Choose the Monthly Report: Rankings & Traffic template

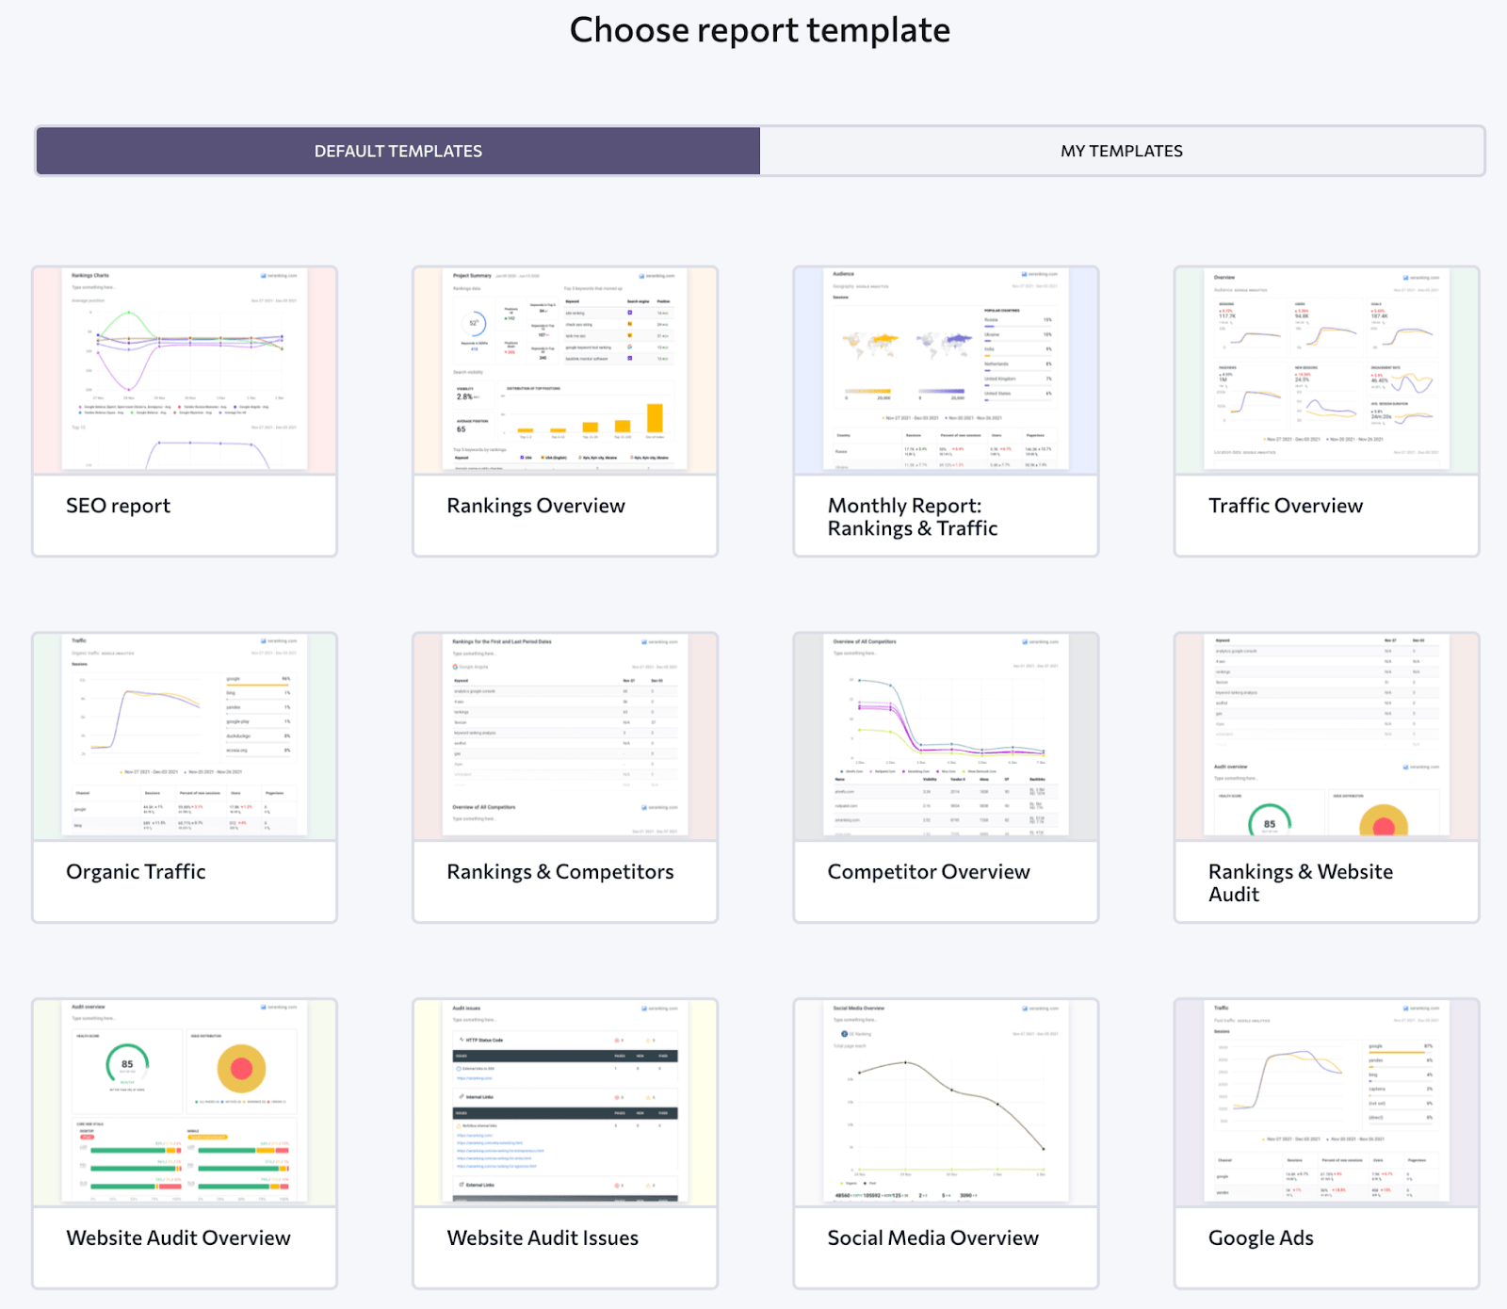click(x=945, y=372)
